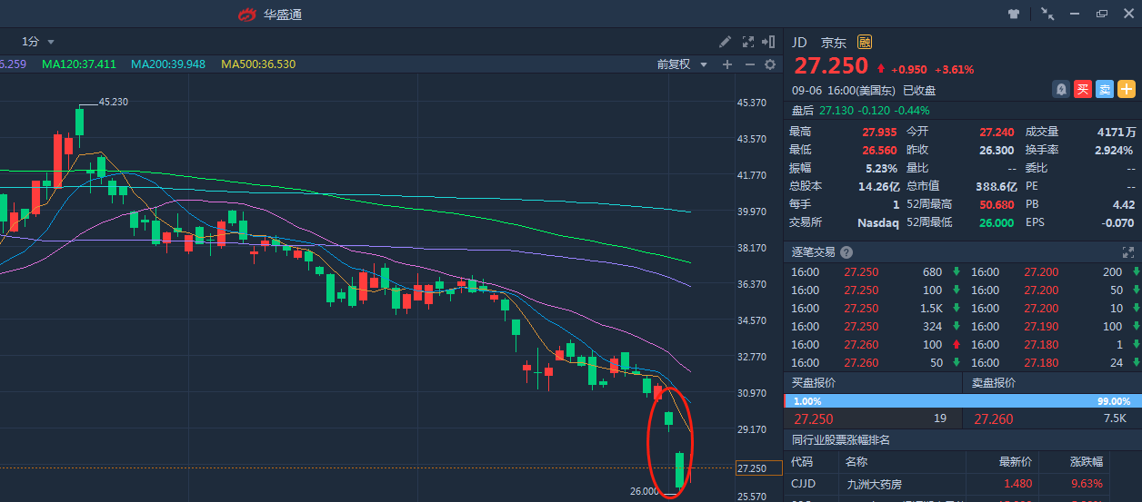Expand the chart to fullscreen
Image resolution: width=1142 pixels, height=502 pixels.
tap(748, 42)
